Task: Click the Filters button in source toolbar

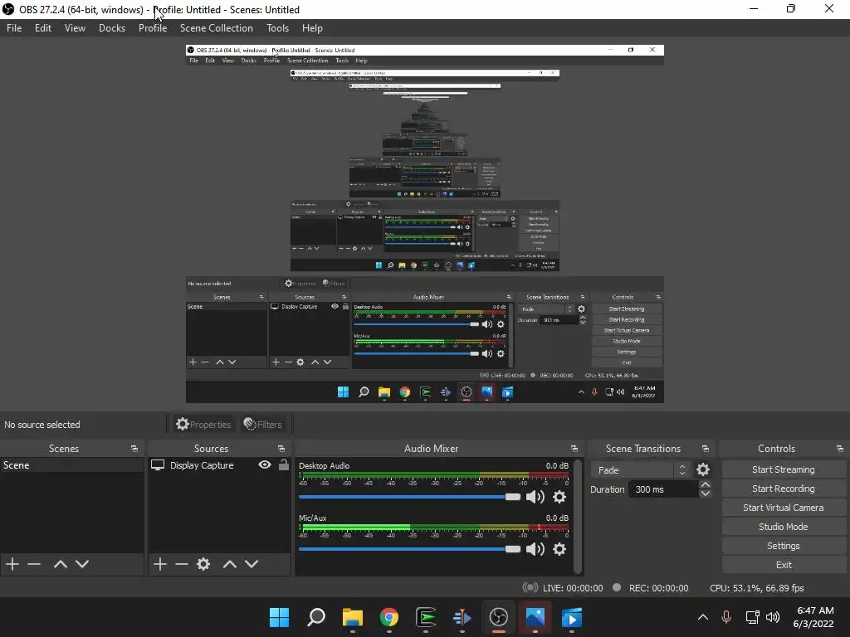Action: coord(263,424)
